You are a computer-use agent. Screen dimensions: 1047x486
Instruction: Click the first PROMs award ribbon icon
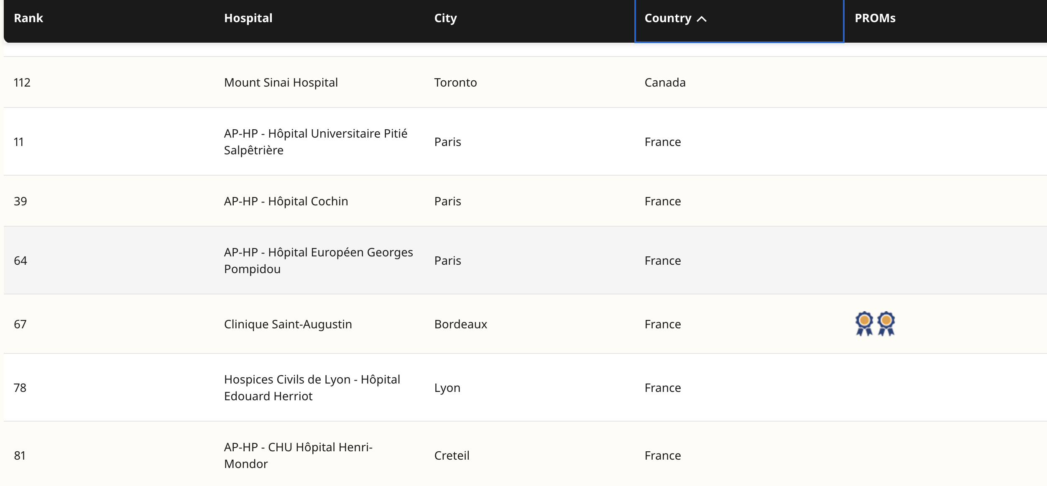[864, 323]
